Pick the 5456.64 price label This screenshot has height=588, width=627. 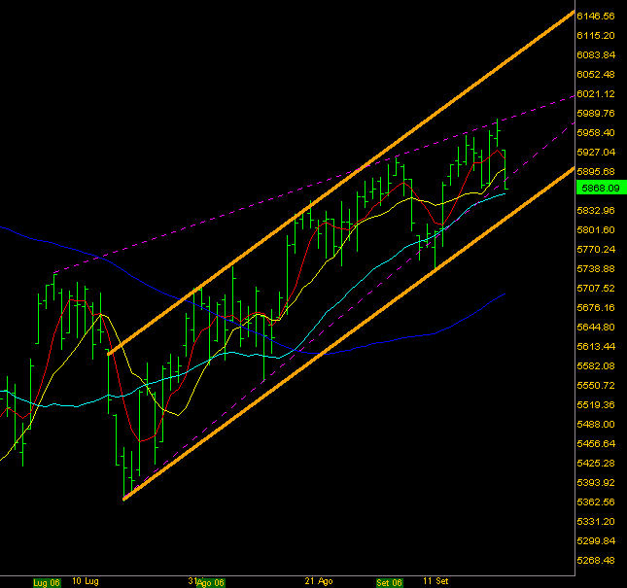click(x=596, y=444)
